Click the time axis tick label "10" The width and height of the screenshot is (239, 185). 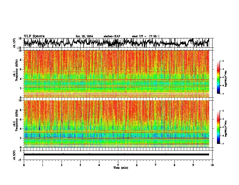(212, 165)
